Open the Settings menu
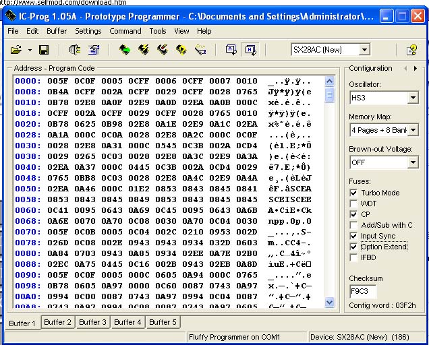Viewport: 429px width, 345px height. point(88,31)
